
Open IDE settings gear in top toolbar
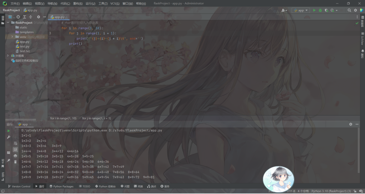click(355, 10)
